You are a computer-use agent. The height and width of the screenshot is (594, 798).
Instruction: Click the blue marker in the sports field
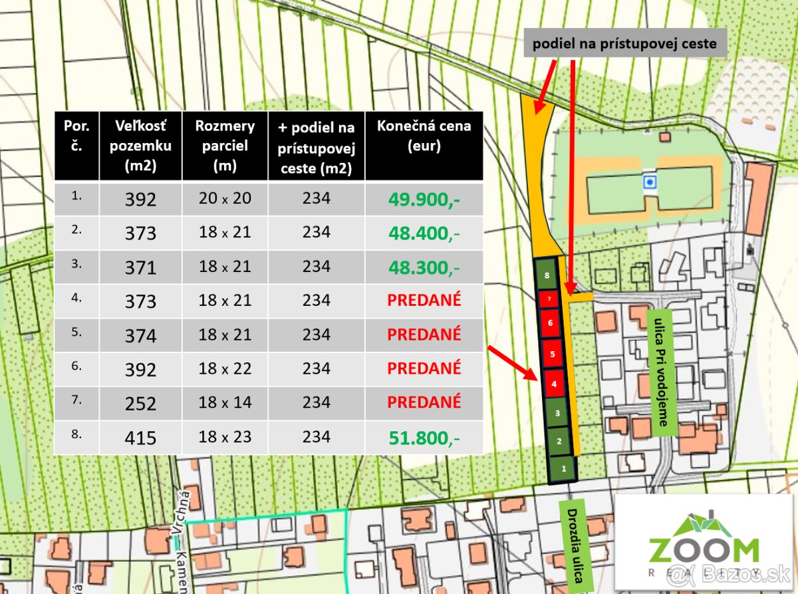(x=649, y=181)
